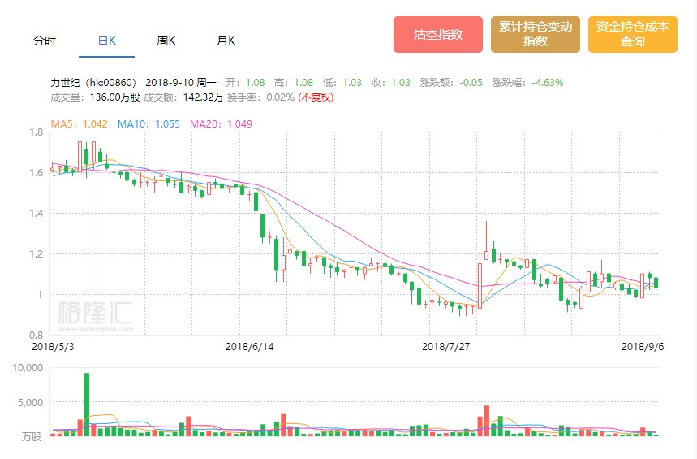Click the 格隆汇 watermark logo
This screenshot has width=697, height=459.
95,314
